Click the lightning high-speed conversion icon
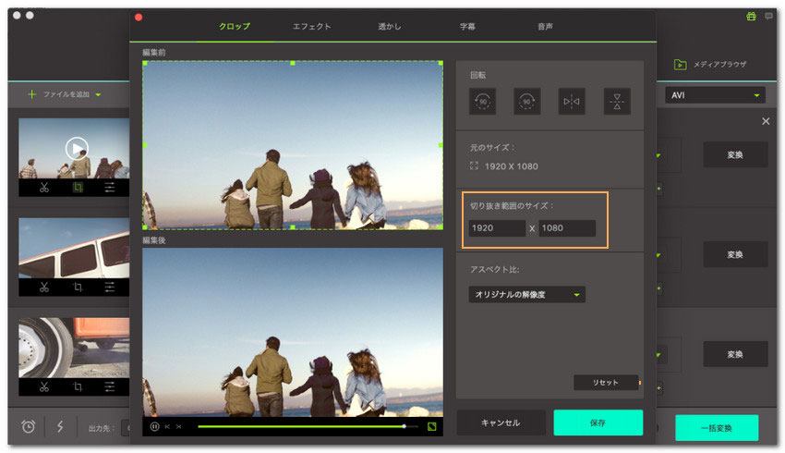The width and height of the screenshot is (785, 453). pyautogui.click(x=60, y=426)
